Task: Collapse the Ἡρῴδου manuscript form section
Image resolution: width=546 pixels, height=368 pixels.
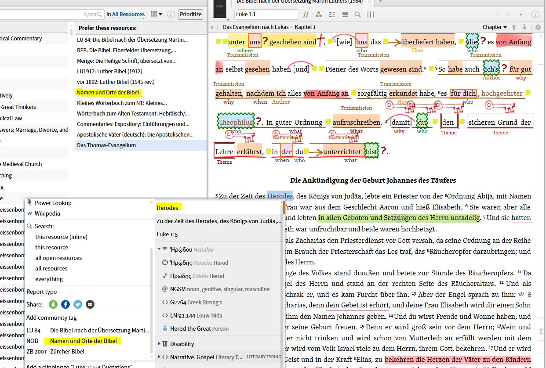Action: click(160, 249)
